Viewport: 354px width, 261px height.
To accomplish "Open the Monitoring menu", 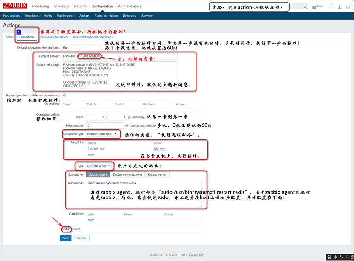I will pyautogui.click(x=40, y=6).
